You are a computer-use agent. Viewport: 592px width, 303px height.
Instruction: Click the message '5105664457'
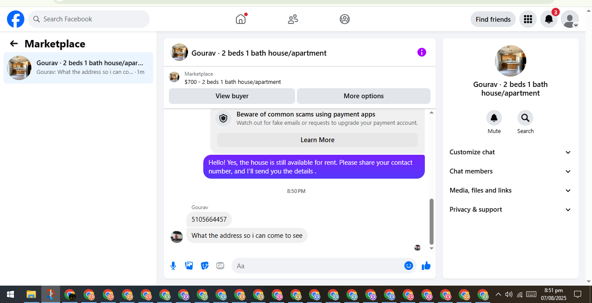(x=209, y=220)
